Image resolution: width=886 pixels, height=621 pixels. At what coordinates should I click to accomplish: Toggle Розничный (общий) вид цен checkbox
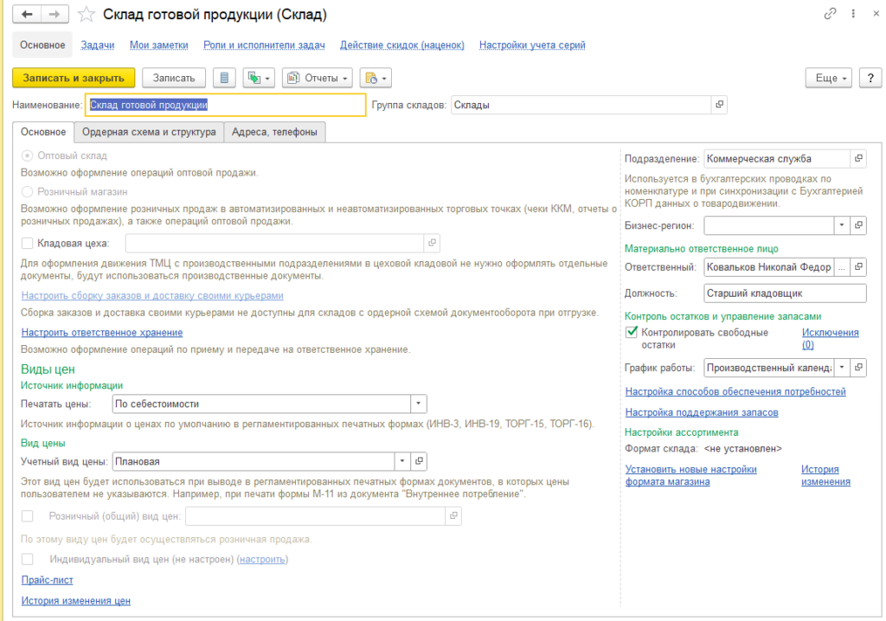(27, 515)
